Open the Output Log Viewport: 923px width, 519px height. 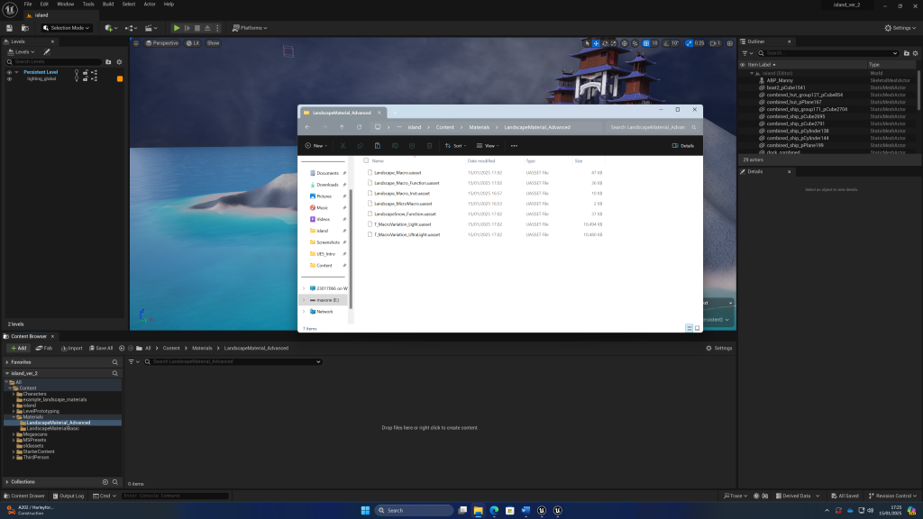click(69, 496)
